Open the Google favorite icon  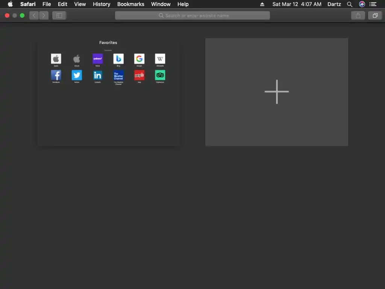tap(139, 59)
